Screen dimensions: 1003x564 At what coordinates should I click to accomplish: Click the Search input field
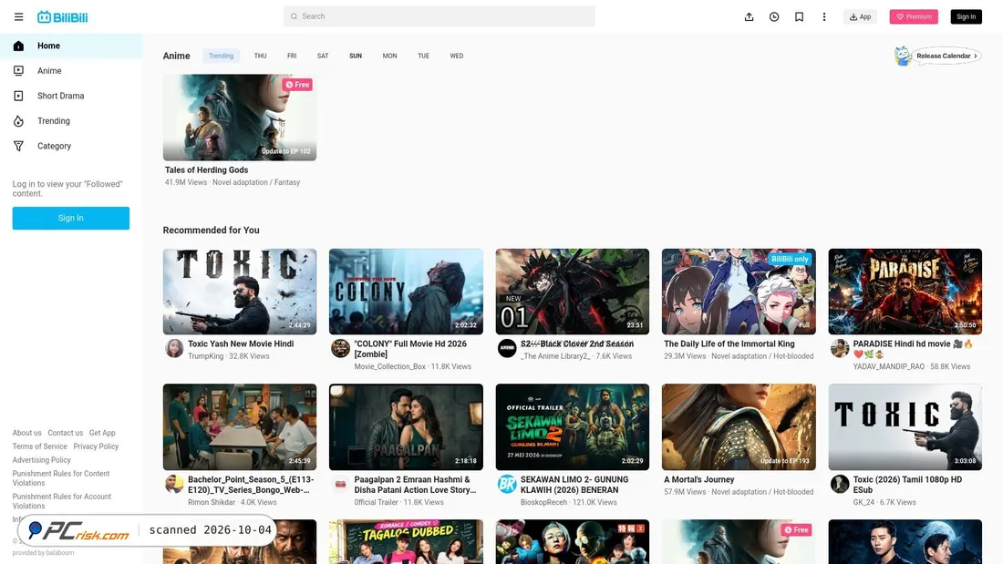[x=439, y=16]
